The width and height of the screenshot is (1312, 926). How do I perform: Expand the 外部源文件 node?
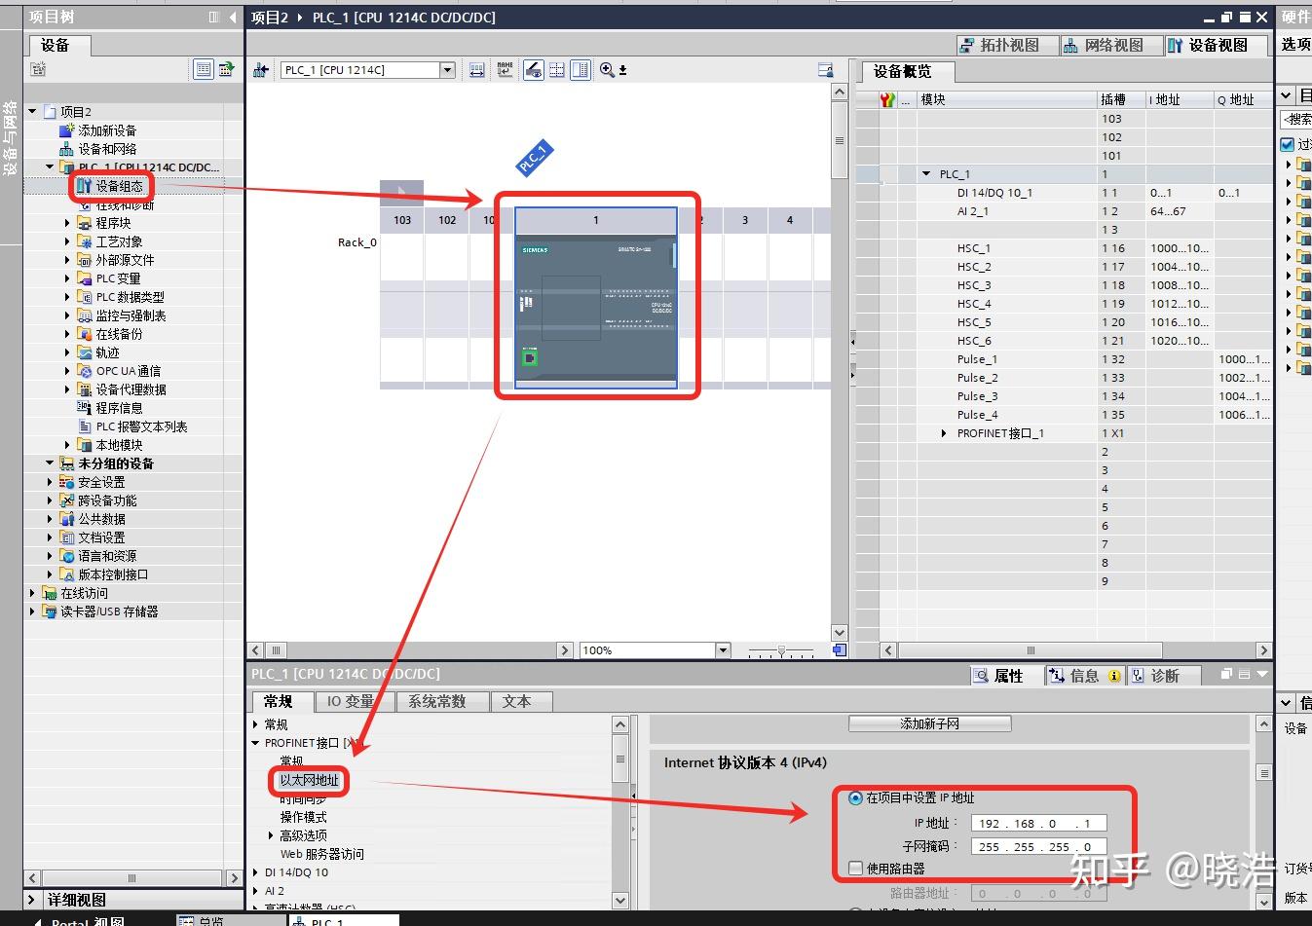[x=67, y=260]
